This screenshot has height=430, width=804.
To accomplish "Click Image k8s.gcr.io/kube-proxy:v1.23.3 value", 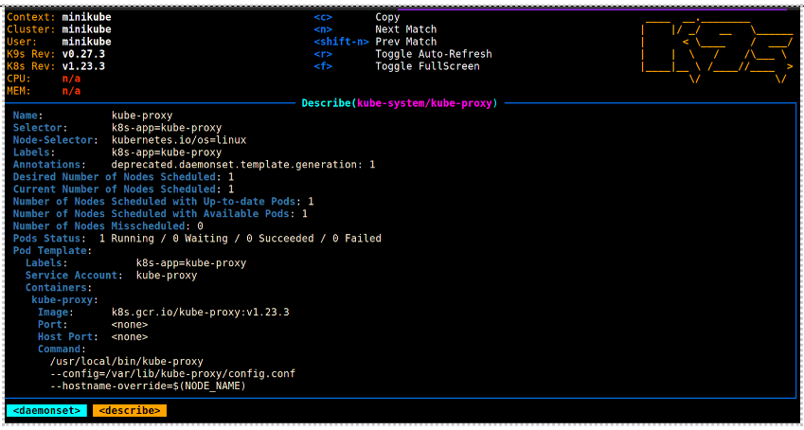I will pos(201,313).
